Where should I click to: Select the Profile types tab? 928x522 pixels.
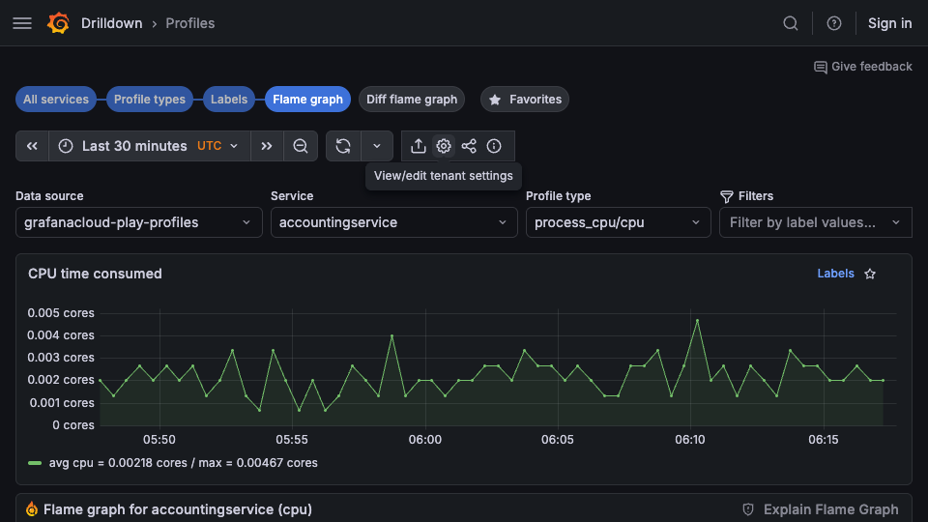[x=150, y=99]
